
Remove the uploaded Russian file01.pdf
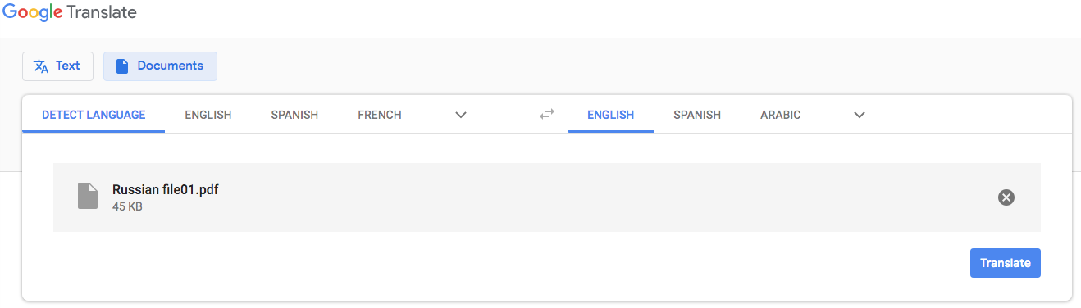(x=1006, y=197)
